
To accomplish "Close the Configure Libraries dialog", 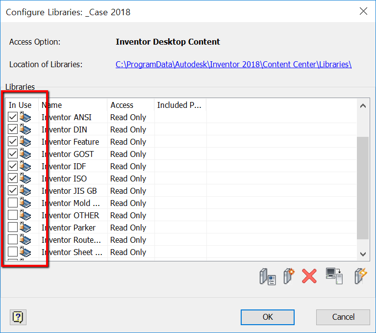I will [363, 11].
